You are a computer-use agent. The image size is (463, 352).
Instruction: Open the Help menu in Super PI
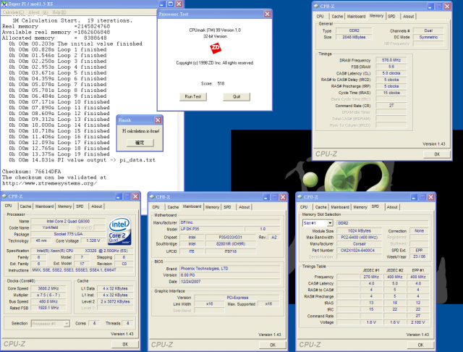pos(59,12)
